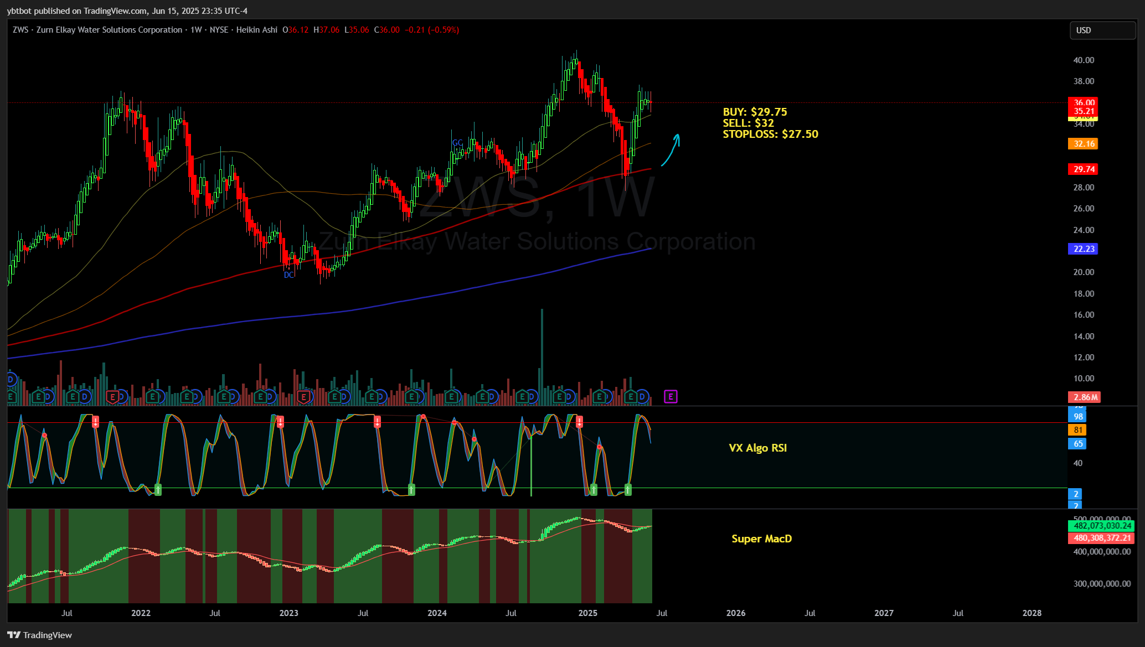Image resolution: width=1145 pixels, height=647 pixels.
Task: Click the blue 65 RSI value tag
Action: click(x=1077, y=444)
